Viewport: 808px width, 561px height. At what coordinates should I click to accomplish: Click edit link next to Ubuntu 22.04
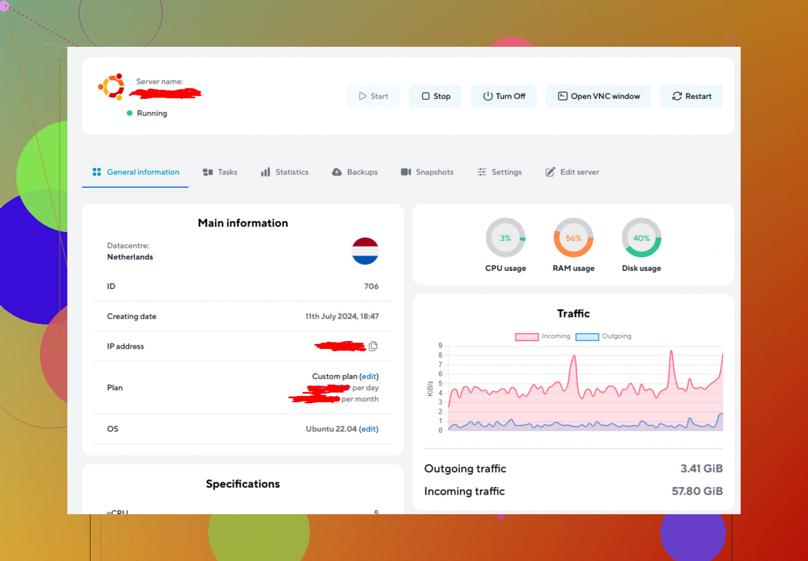[368, 429]
